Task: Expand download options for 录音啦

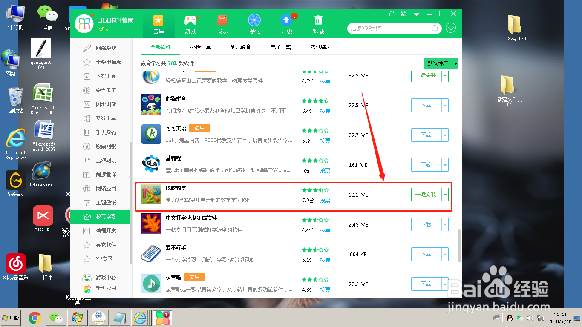Action: 445,284
